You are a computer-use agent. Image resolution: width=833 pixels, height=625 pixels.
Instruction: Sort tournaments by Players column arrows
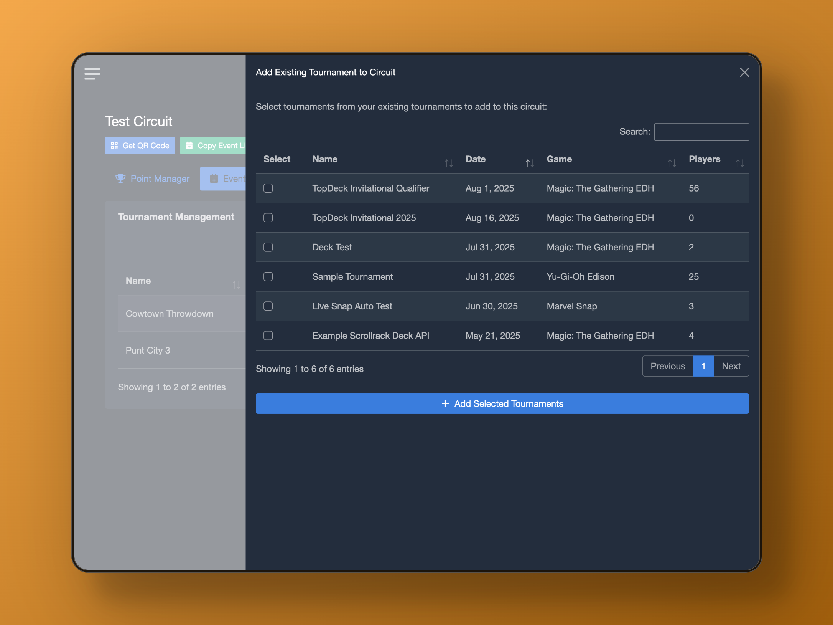[x=740, y=163]
